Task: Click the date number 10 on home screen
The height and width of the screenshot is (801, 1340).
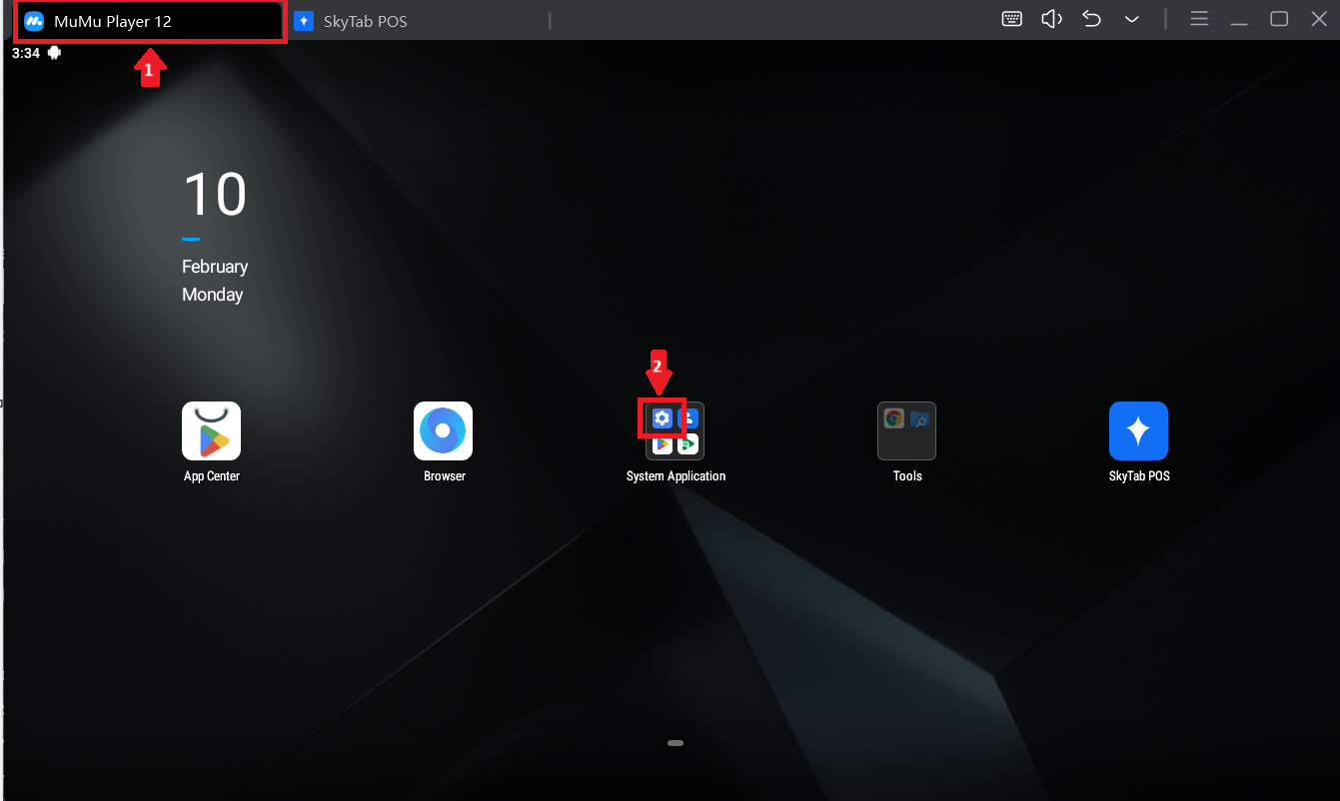Action: coord(215,195)
